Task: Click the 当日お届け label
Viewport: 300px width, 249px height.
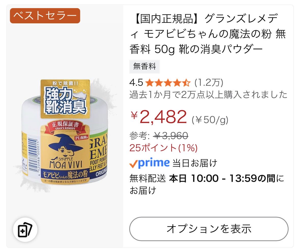Action: (x=195, y=163)
